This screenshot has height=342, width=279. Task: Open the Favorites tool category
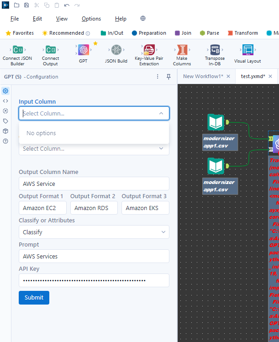[x=20, y=33]
